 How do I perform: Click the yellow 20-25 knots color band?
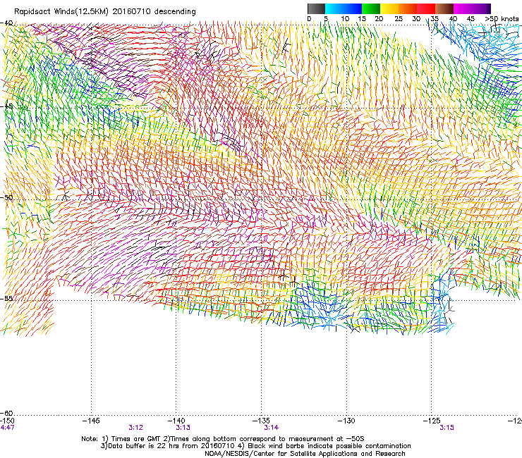[389, 8]
